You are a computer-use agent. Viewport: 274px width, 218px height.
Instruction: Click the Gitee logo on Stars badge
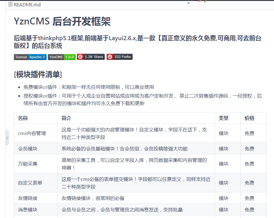[x=80, y=57]
